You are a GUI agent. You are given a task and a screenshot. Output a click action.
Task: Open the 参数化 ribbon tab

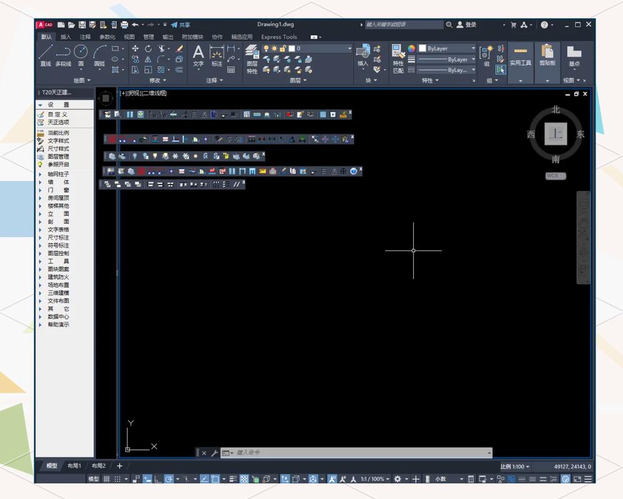click(x=107, y=37)
